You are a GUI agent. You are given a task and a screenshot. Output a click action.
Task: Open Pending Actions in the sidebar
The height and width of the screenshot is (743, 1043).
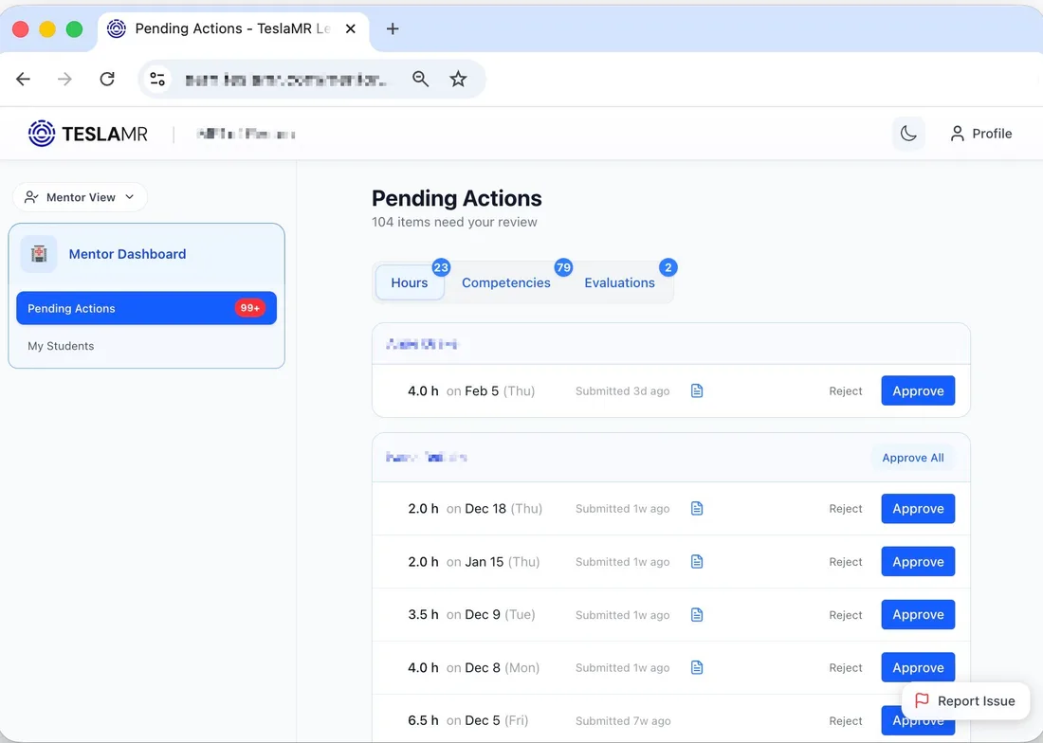pyautogui.click(x=146, y=308)
